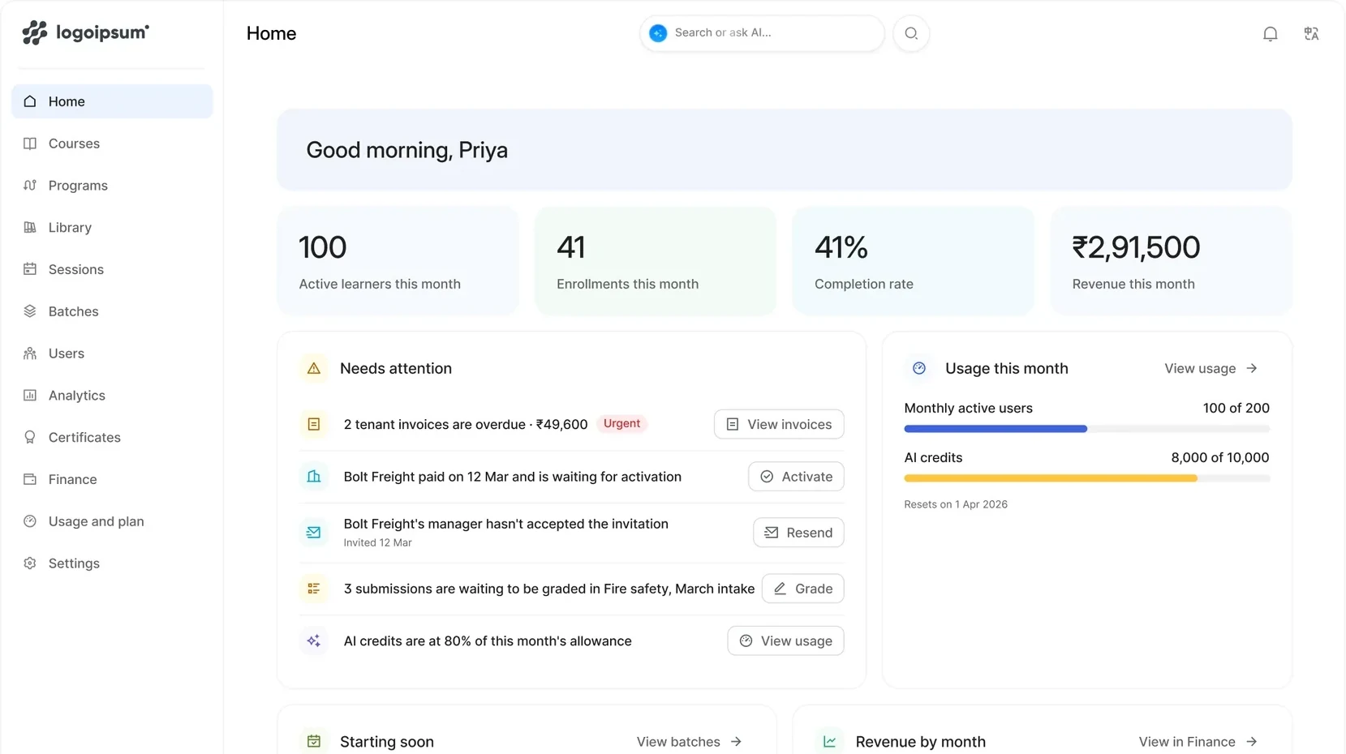Click the Enrollments this month card
The image size is (1346, 754).
656,261
